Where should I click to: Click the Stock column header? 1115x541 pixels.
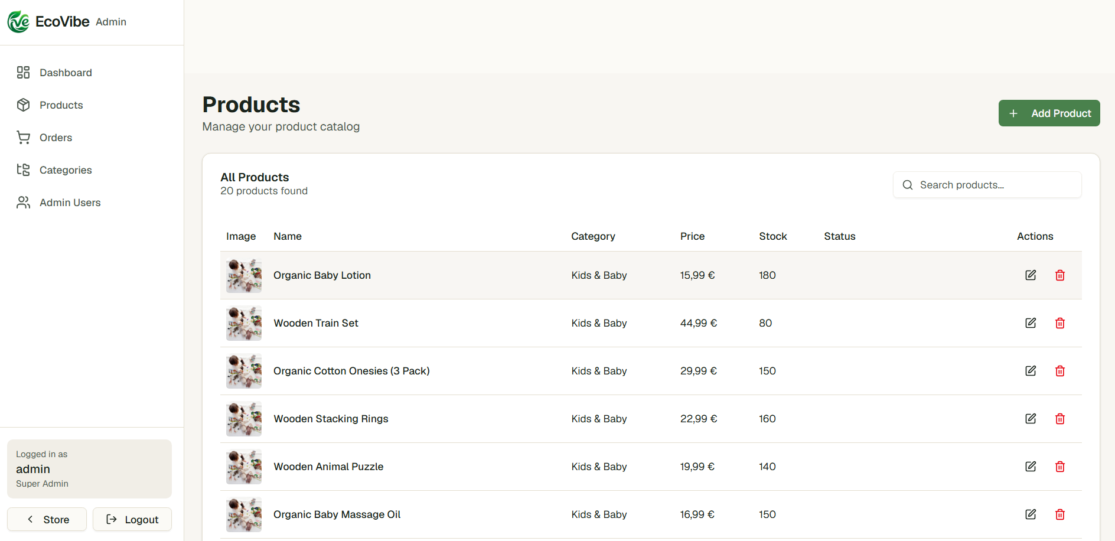tap(773, 236)
